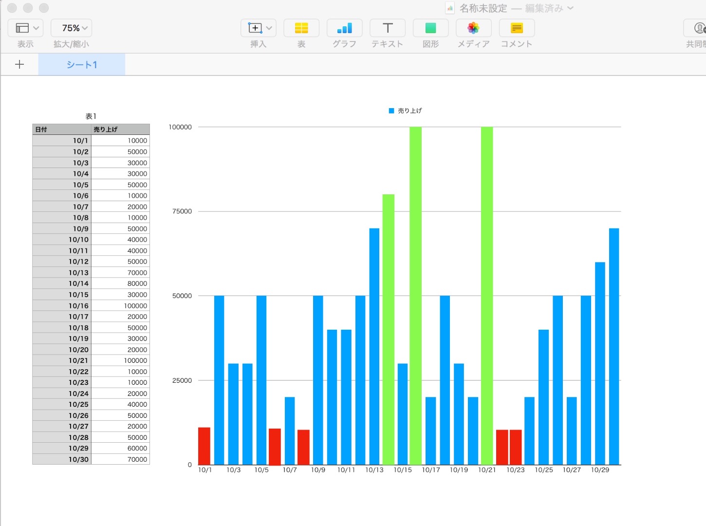This screenshot has width=706, height=526.
Task: Click the 売り上げ table header cell
Action: (120, 130)
